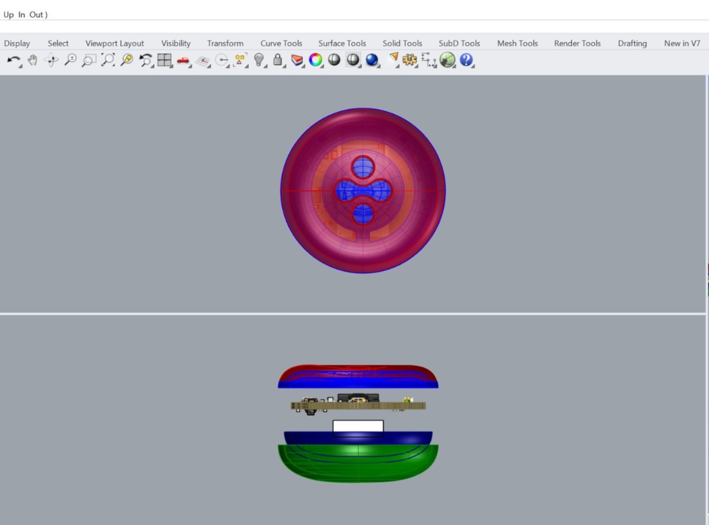This screenshot has width=709, height=525.
Task: Open the four-viewport layout icon
Action: coord(164,60)
